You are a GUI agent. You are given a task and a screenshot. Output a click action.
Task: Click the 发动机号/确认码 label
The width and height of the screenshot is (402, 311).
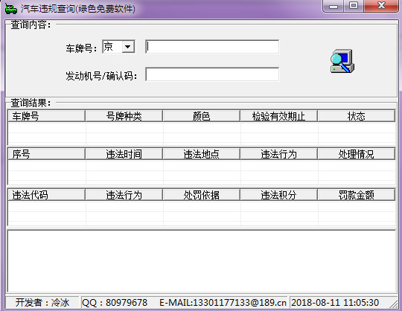[x=101, y=76]
